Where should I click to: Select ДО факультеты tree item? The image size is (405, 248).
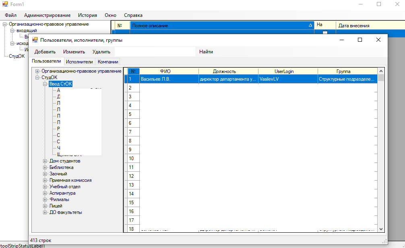coord(66,212)
